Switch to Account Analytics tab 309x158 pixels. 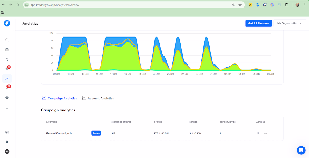(98, 98)
